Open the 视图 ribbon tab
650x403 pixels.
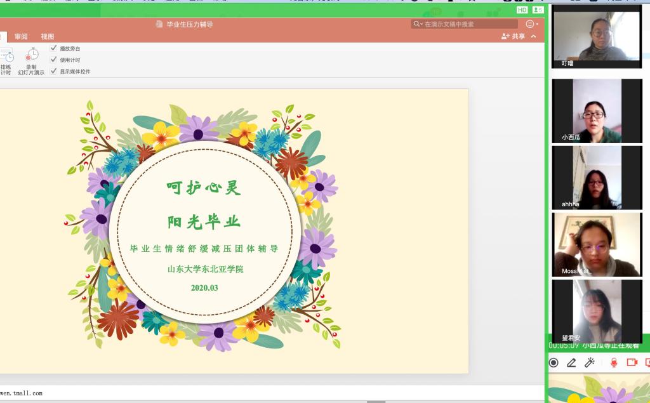pyautogui.click(x=48, y=37)
